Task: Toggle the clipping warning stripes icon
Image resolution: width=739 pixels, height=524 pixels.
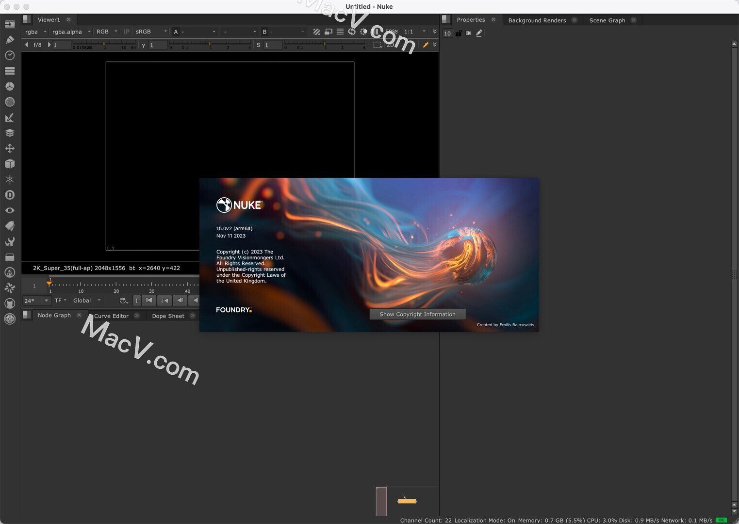Action: 316,32
